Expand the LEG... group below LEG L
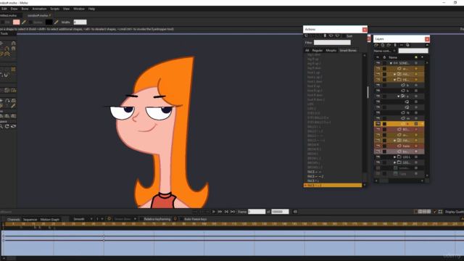The image size is (464, 261). click(394, 162)
